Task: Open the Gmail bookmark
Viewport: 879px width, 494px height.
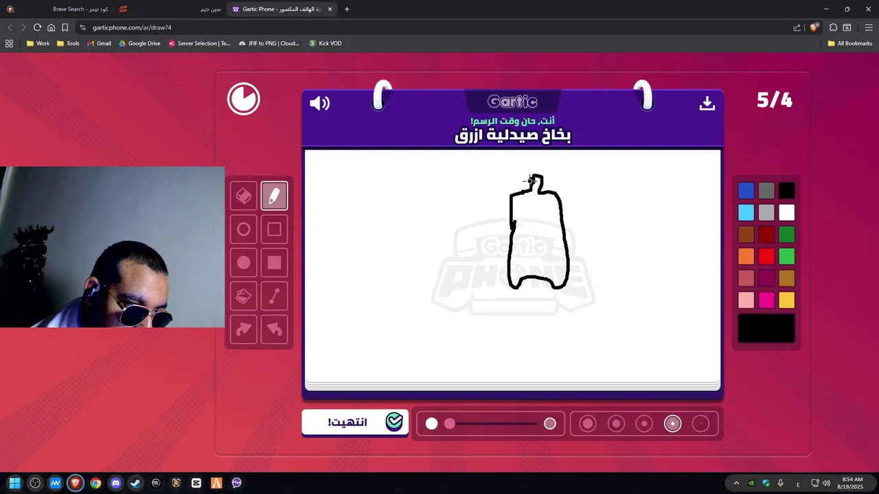Action: click(99, 43)
